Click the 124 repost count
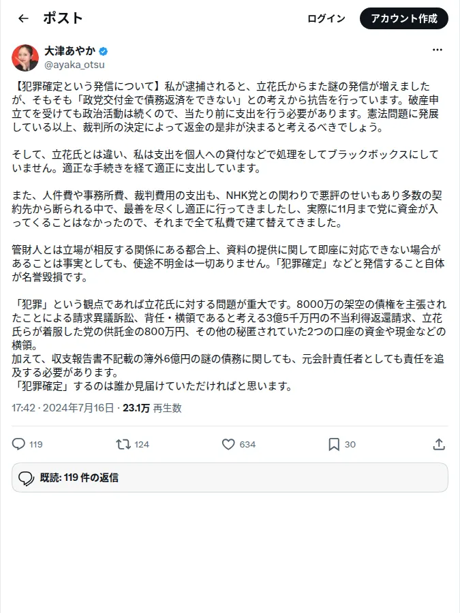Viewport: 460px width, 613px height. 142,445
